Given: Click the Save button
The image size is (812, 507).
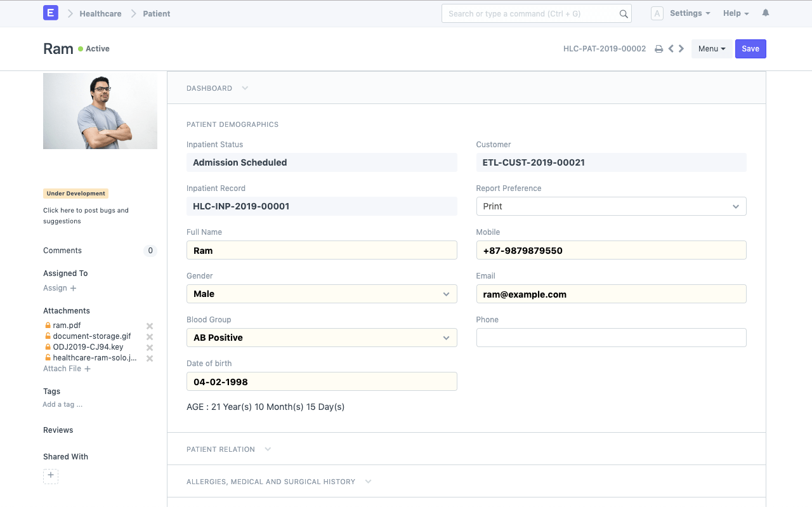Looking at the screenshot, I should 750,49.
